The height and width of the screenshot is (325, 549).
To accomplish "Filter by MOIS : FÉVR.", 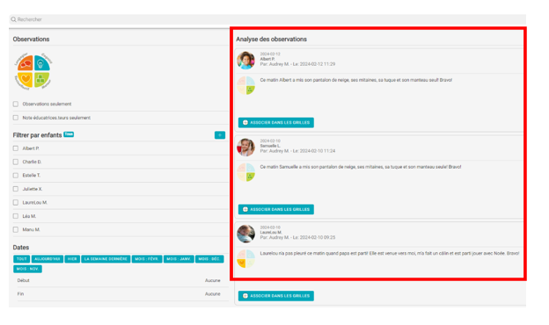I will coord(147,259).
